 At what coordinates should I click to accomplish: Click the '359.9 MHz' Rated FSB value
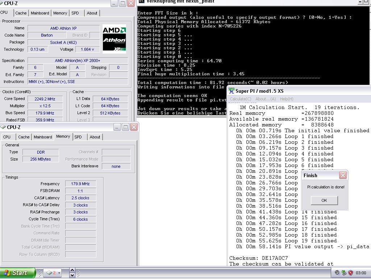click(45, 120)
